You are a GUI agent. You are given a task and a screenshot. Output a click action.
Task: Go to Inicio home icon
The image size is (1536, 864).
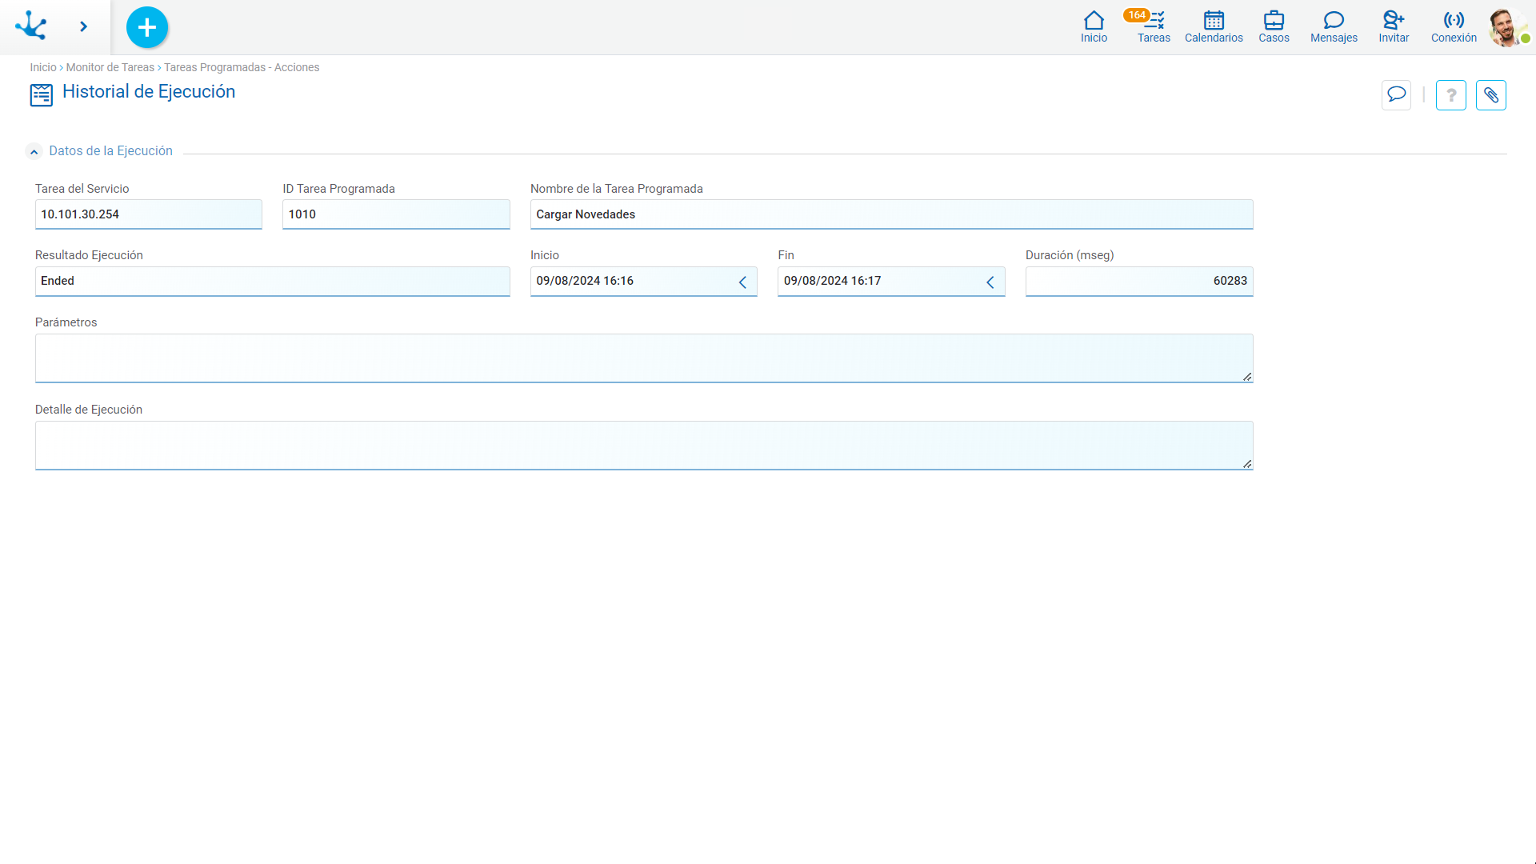click(1094, 26)
